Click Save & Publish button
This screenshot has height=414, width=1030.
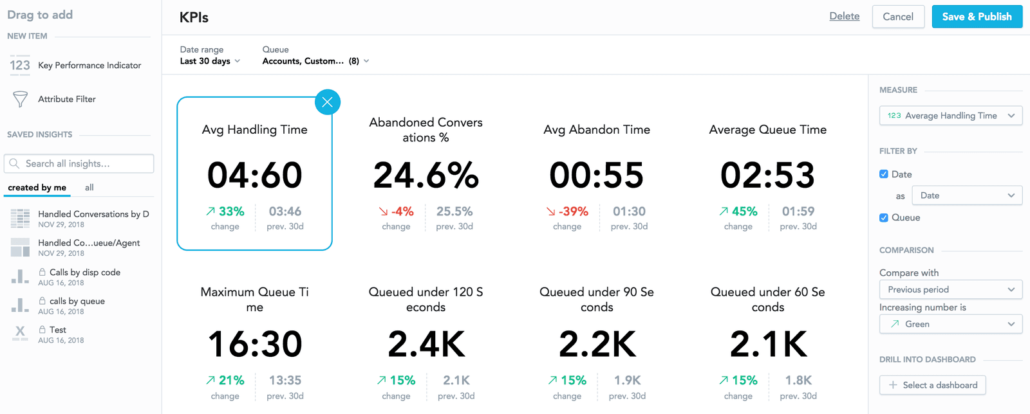pyautogui.click(x=977, y=17)
